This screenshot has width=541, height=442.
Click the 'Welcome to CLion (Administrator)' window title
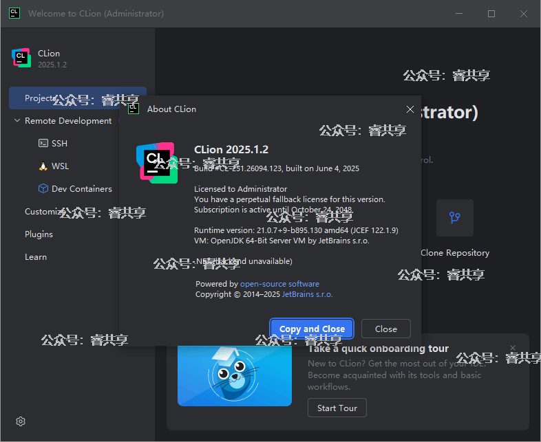point(96,14)
